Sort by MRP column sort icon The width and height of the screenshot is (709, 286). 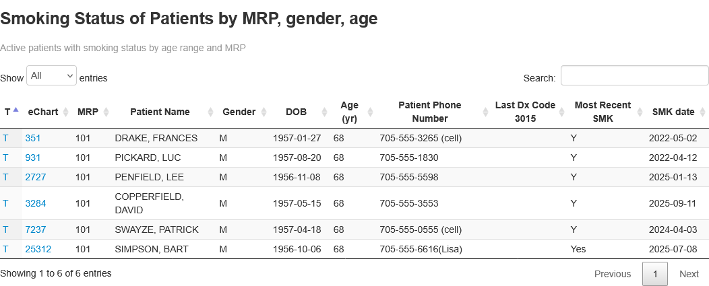[106, 112]
